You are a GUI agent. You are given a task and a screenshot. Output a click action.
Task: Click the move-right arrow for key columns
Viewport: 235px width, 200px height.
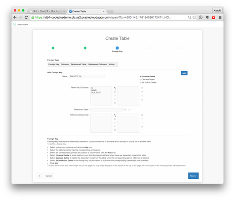[115, 95]
